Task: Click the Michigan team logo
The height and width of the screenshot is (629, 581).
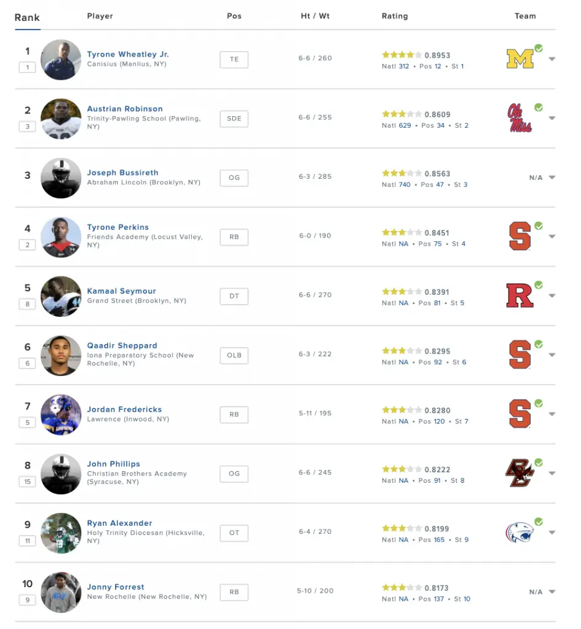Action: [520, 59]
